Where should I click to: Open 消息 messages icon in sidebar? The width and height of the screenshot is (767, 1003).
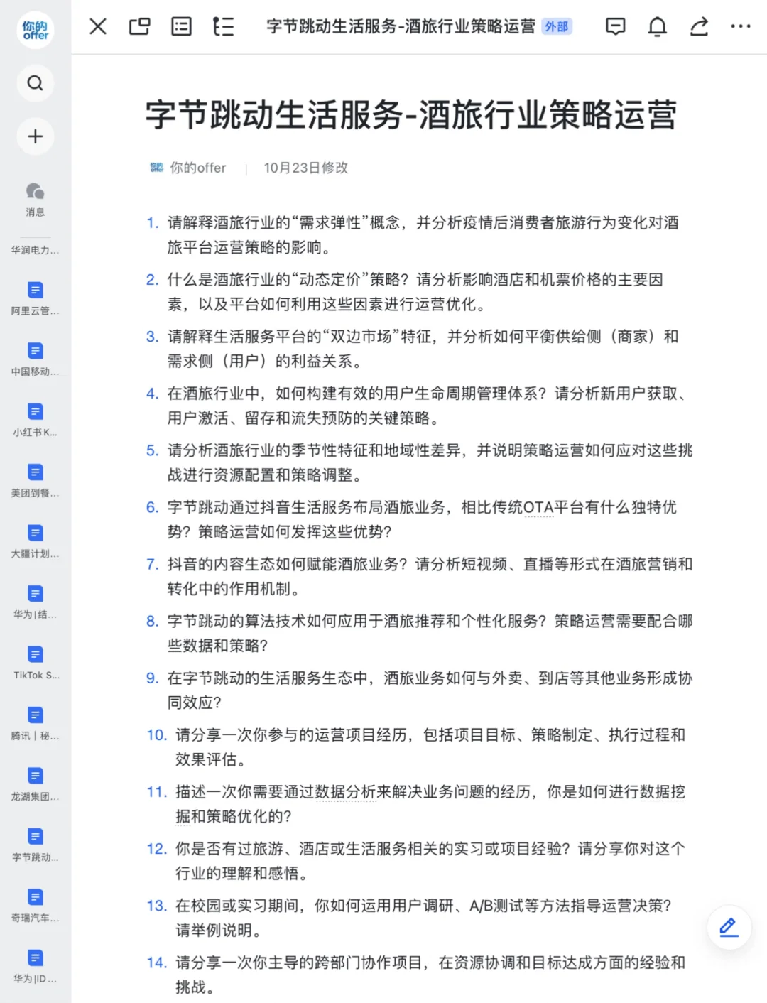point(36,199)
